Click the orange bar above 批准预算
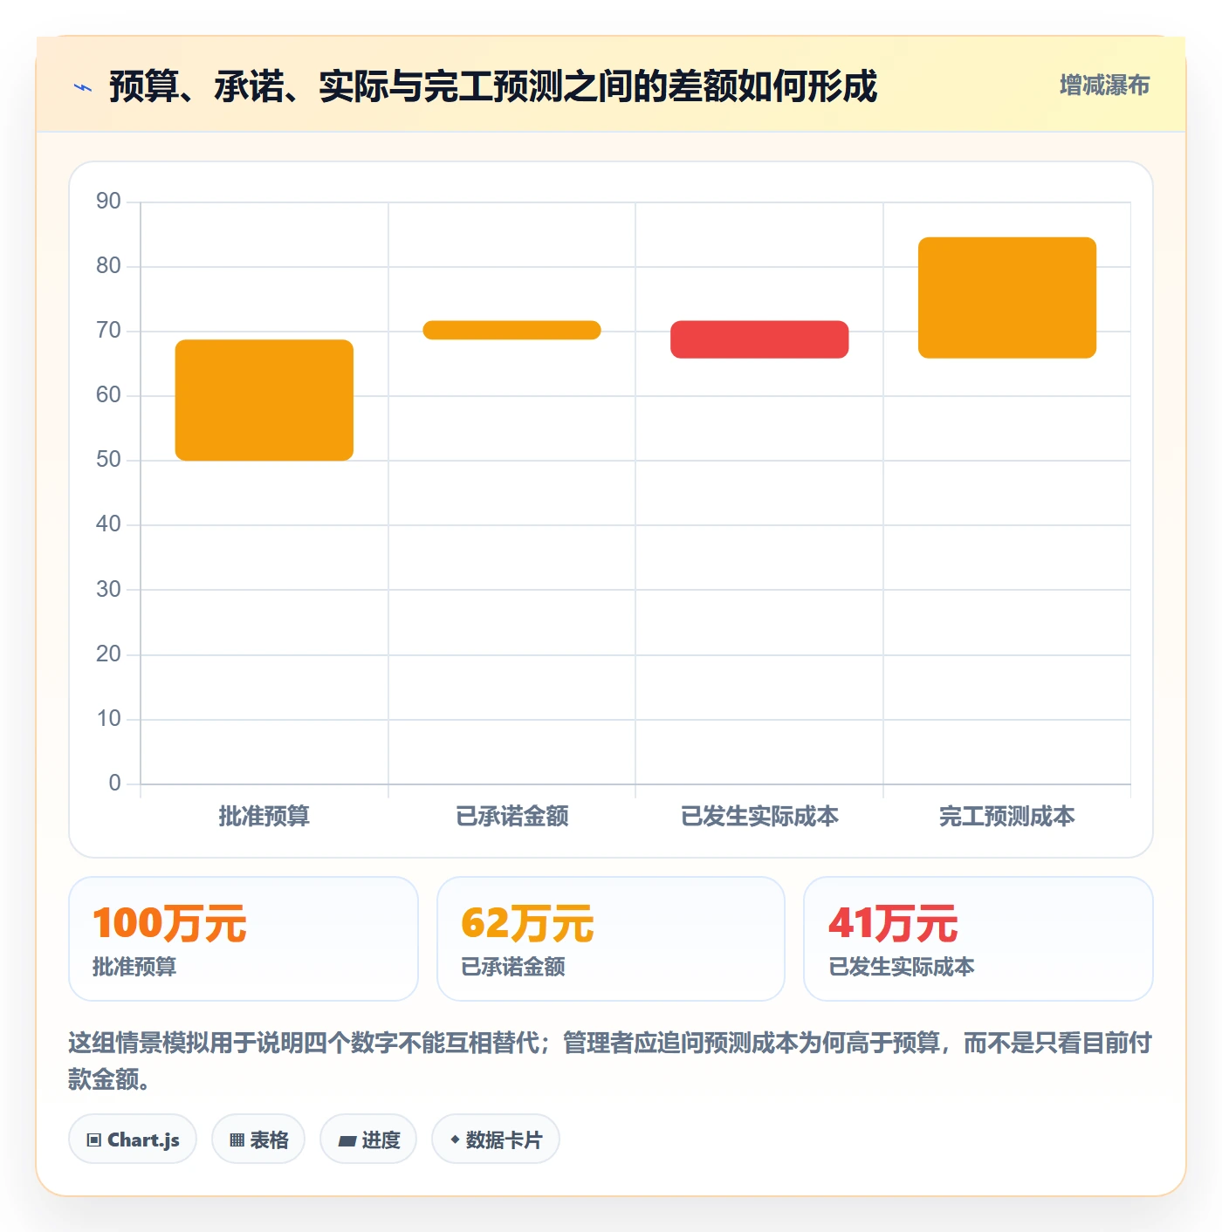This screenshot has height=1232, width=1222. point(264,400)
